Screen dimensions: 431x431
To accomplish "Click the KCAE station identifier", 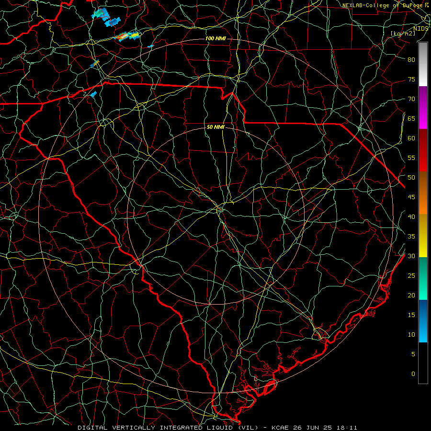I will point(280,428).
